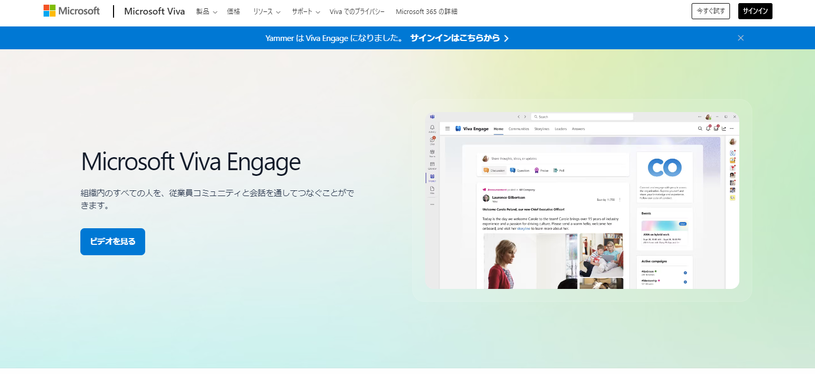Click the inbox icon in preview toolbar
The image size is (815, 374).
click(x=716, y=129)
